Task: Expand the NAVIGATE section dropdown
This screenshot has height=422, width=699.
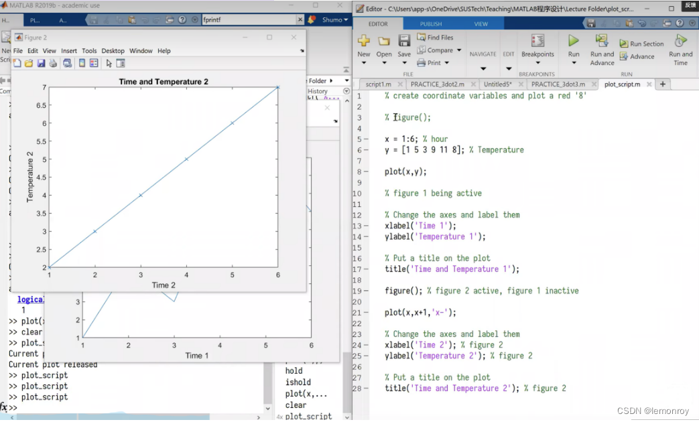Action: click(x=483, y=68)
